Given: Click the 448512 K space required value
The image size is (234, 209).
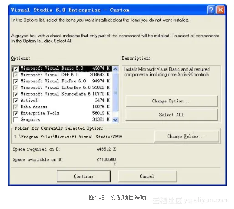Looking at the screenshot, I should point(106,149).
